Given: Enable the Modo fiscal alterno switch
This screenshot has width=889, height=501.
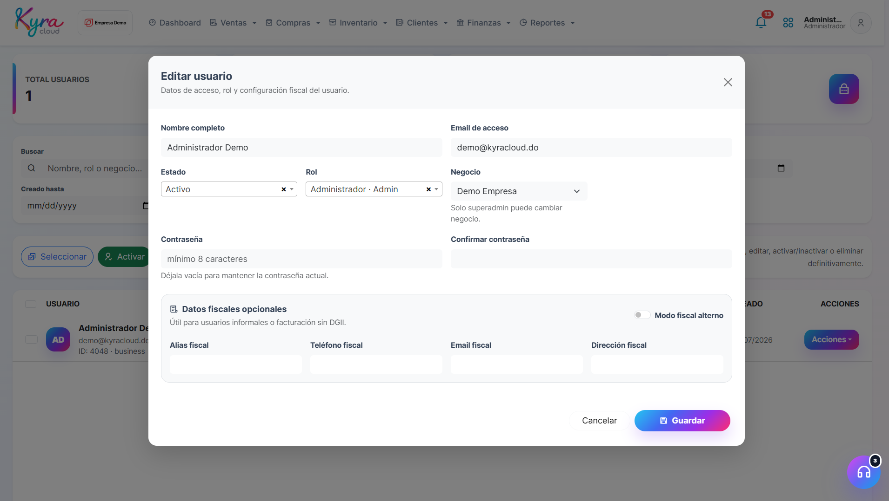Looking at the screenshot, I should [642, 315].
